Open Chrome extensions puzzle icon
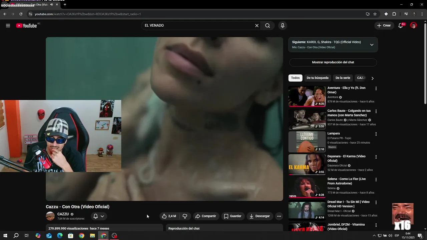 [x=394, y=14]
